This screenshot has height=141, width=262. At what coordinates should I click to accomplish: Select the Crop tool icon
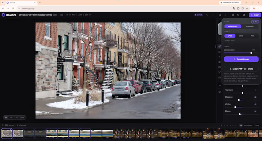pyautogui.click(x=219, y=85)
